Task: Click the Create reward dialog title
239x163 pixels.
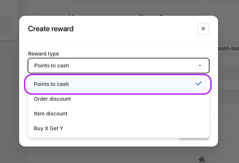Action: (x=51, y=29)
